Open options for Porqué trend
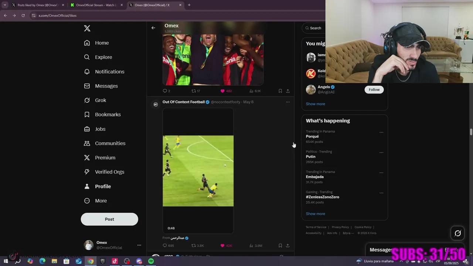 (x=381, y=132)
